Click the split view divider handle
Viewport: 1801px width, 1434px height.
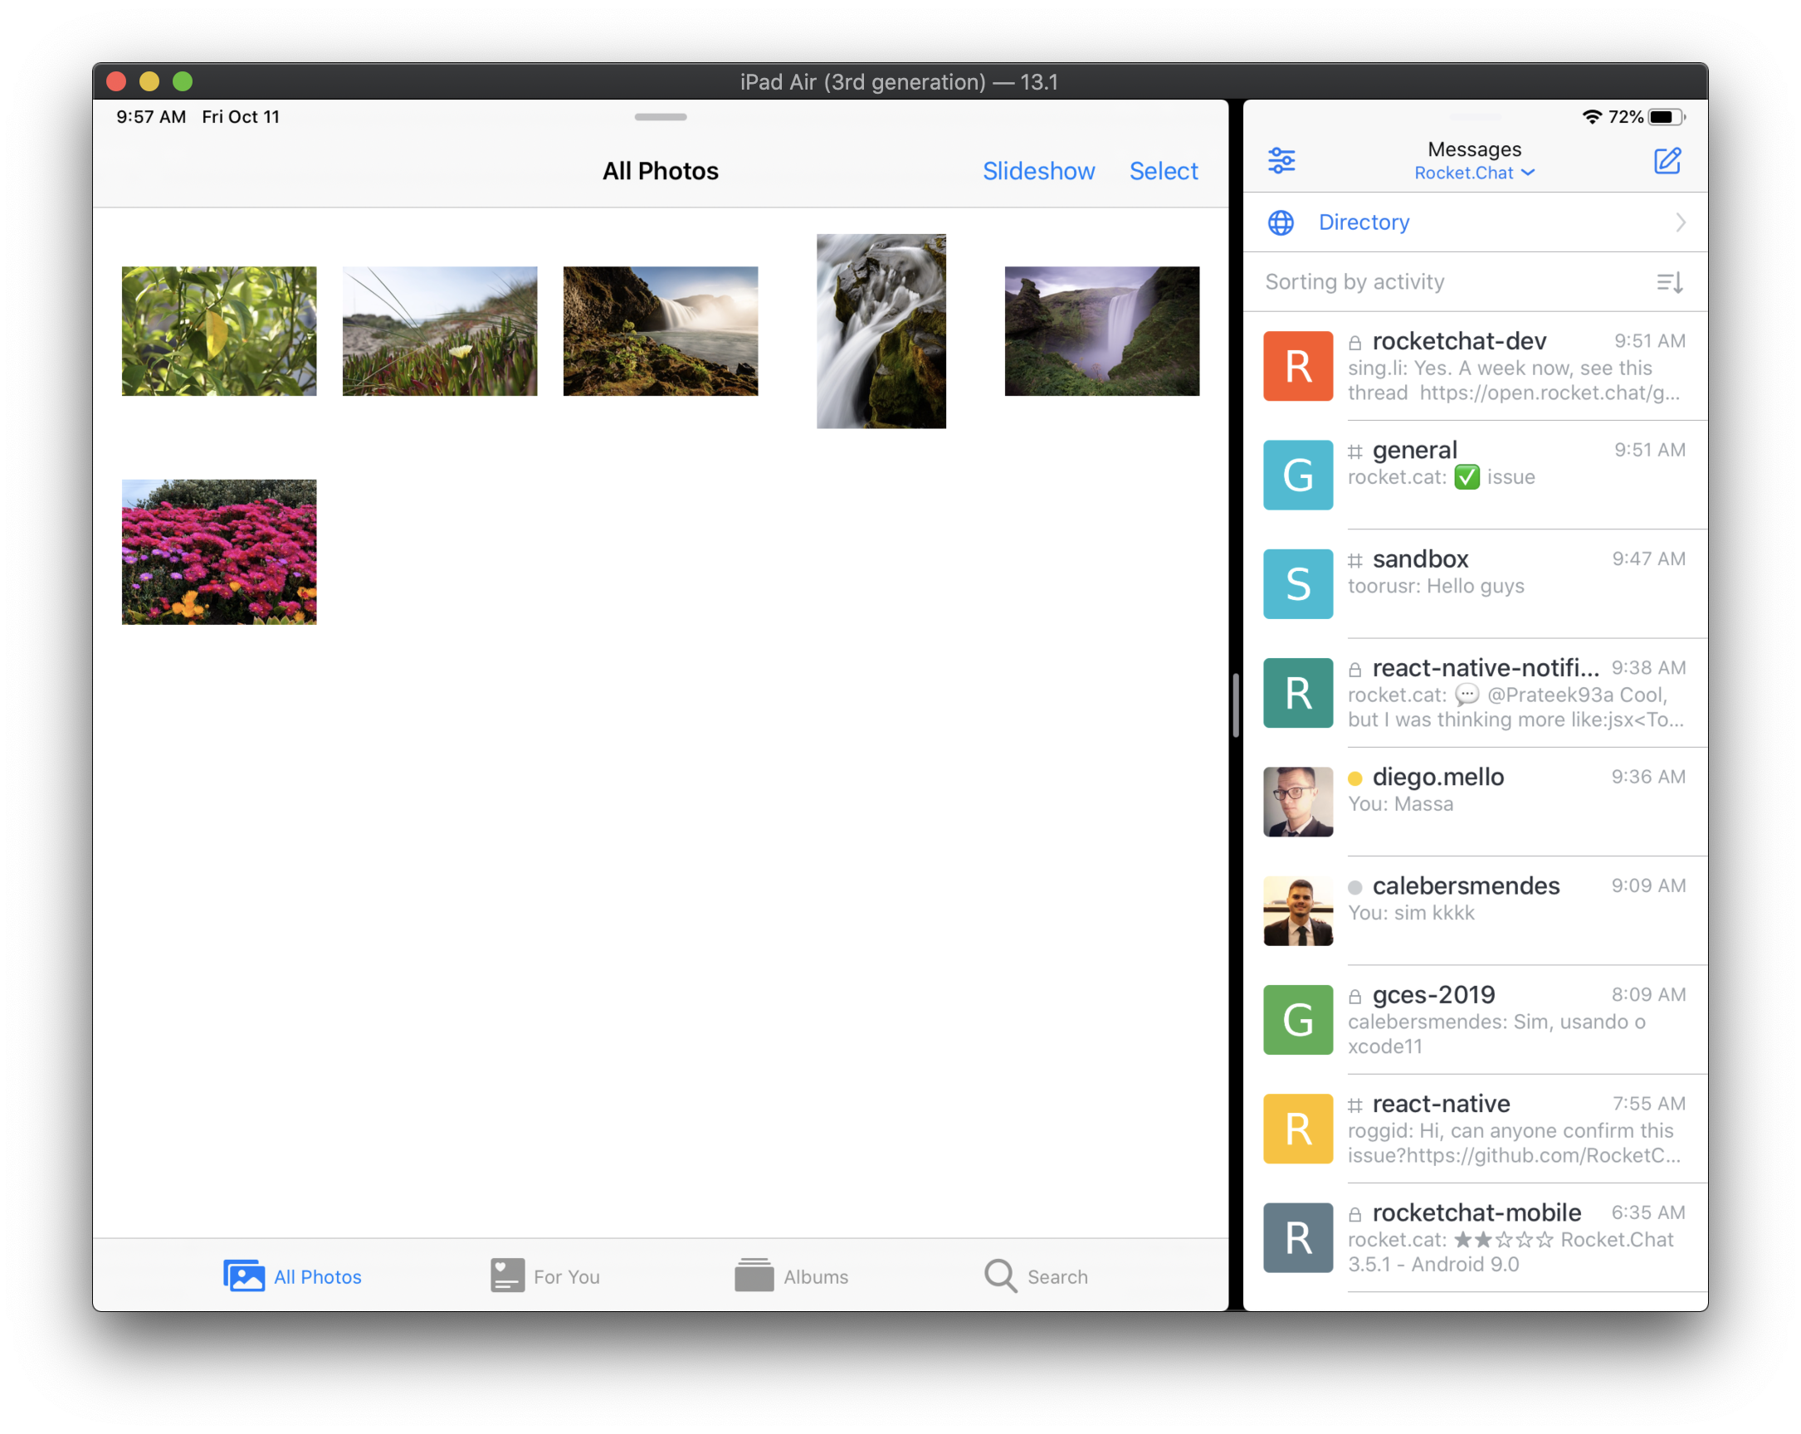1236,705
